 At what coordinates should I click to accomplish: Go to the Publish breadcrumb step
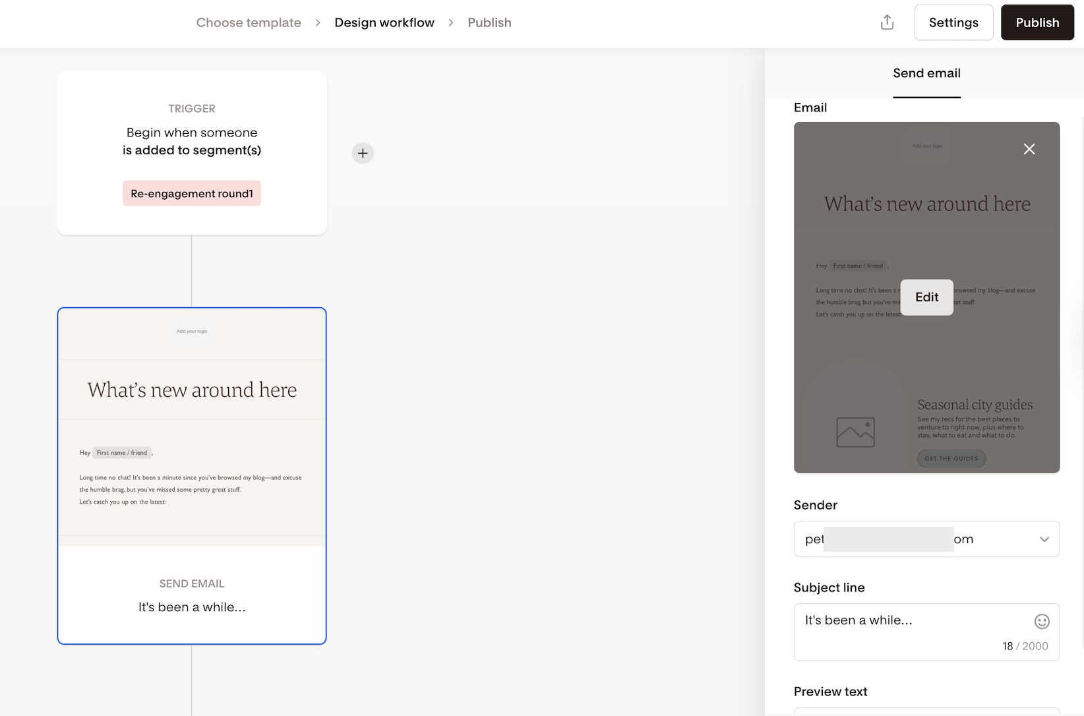[489, 22]
